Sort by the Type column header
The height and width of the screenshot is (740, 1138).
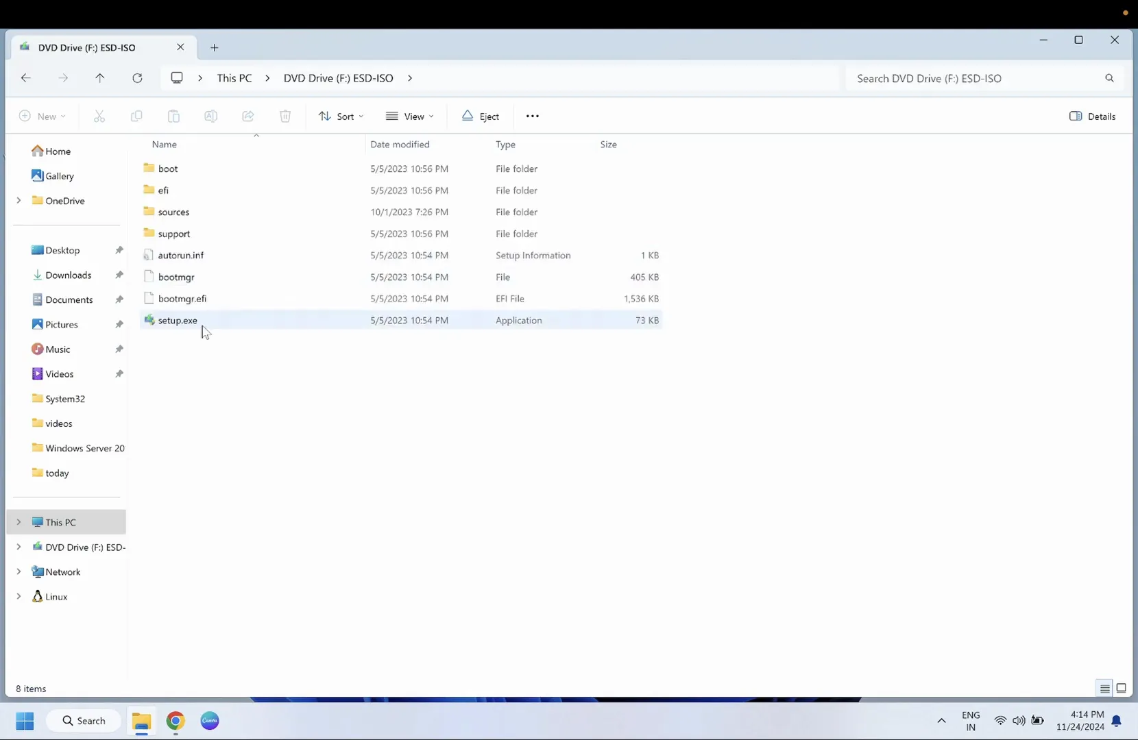[x=505, y=145]
